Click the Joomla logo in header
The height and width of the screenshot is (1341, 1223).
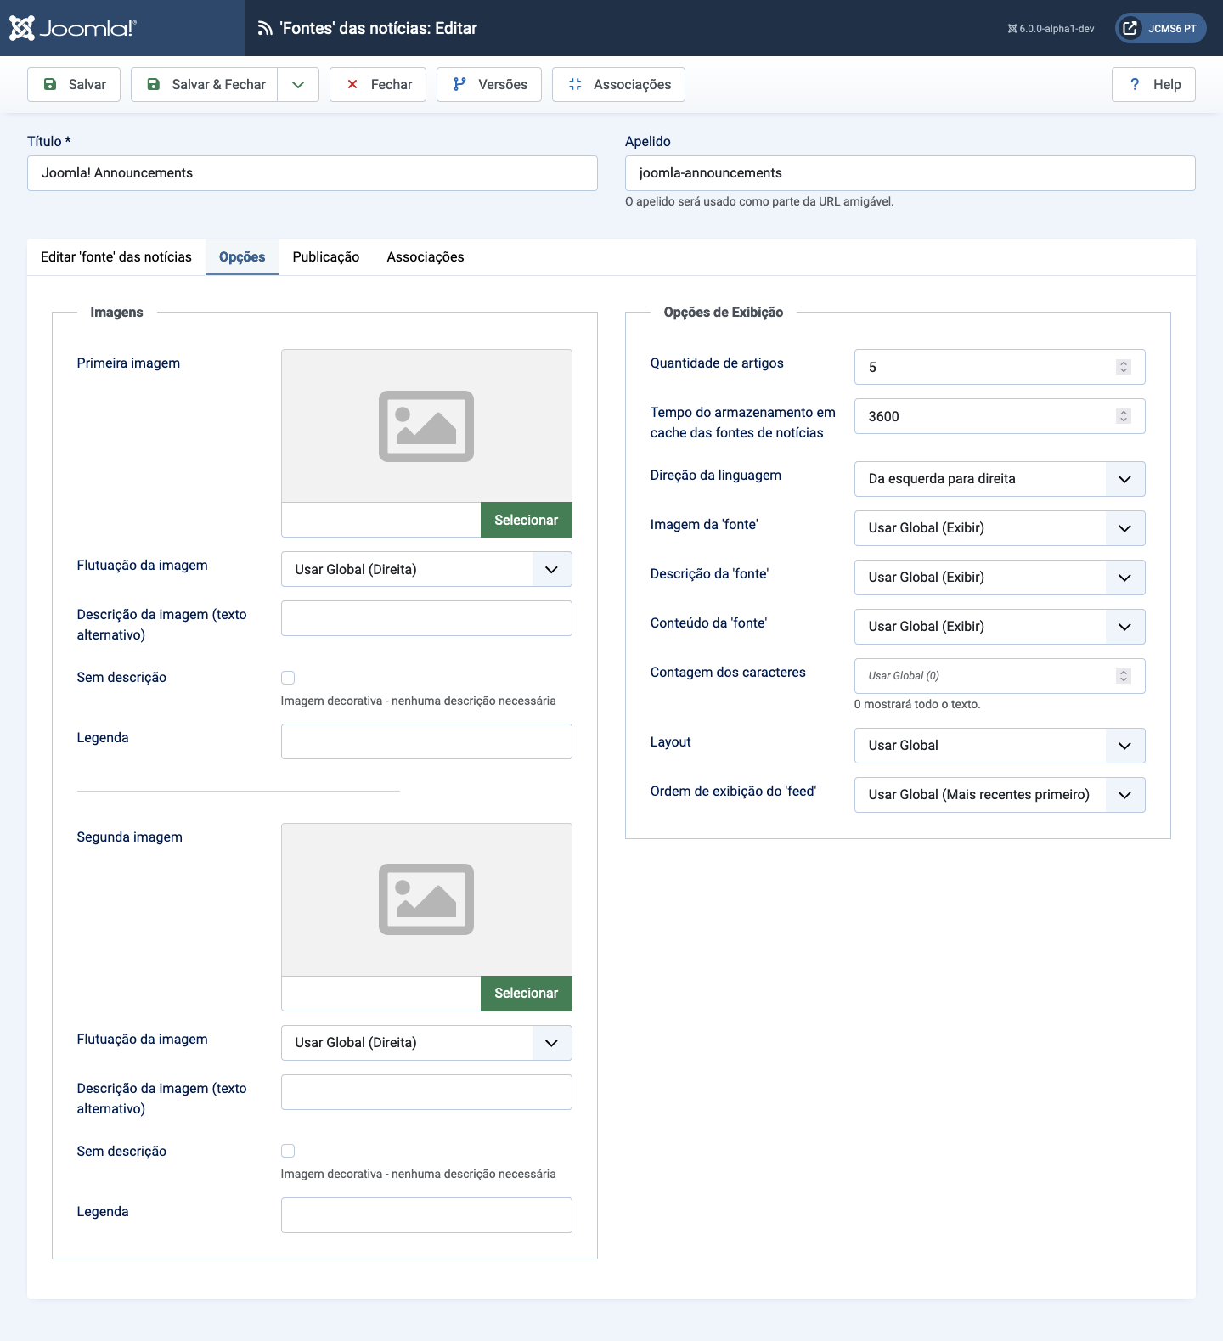72,28
